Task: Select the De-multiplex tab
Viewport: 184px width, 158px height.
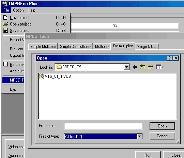Action: coord(123,46)
